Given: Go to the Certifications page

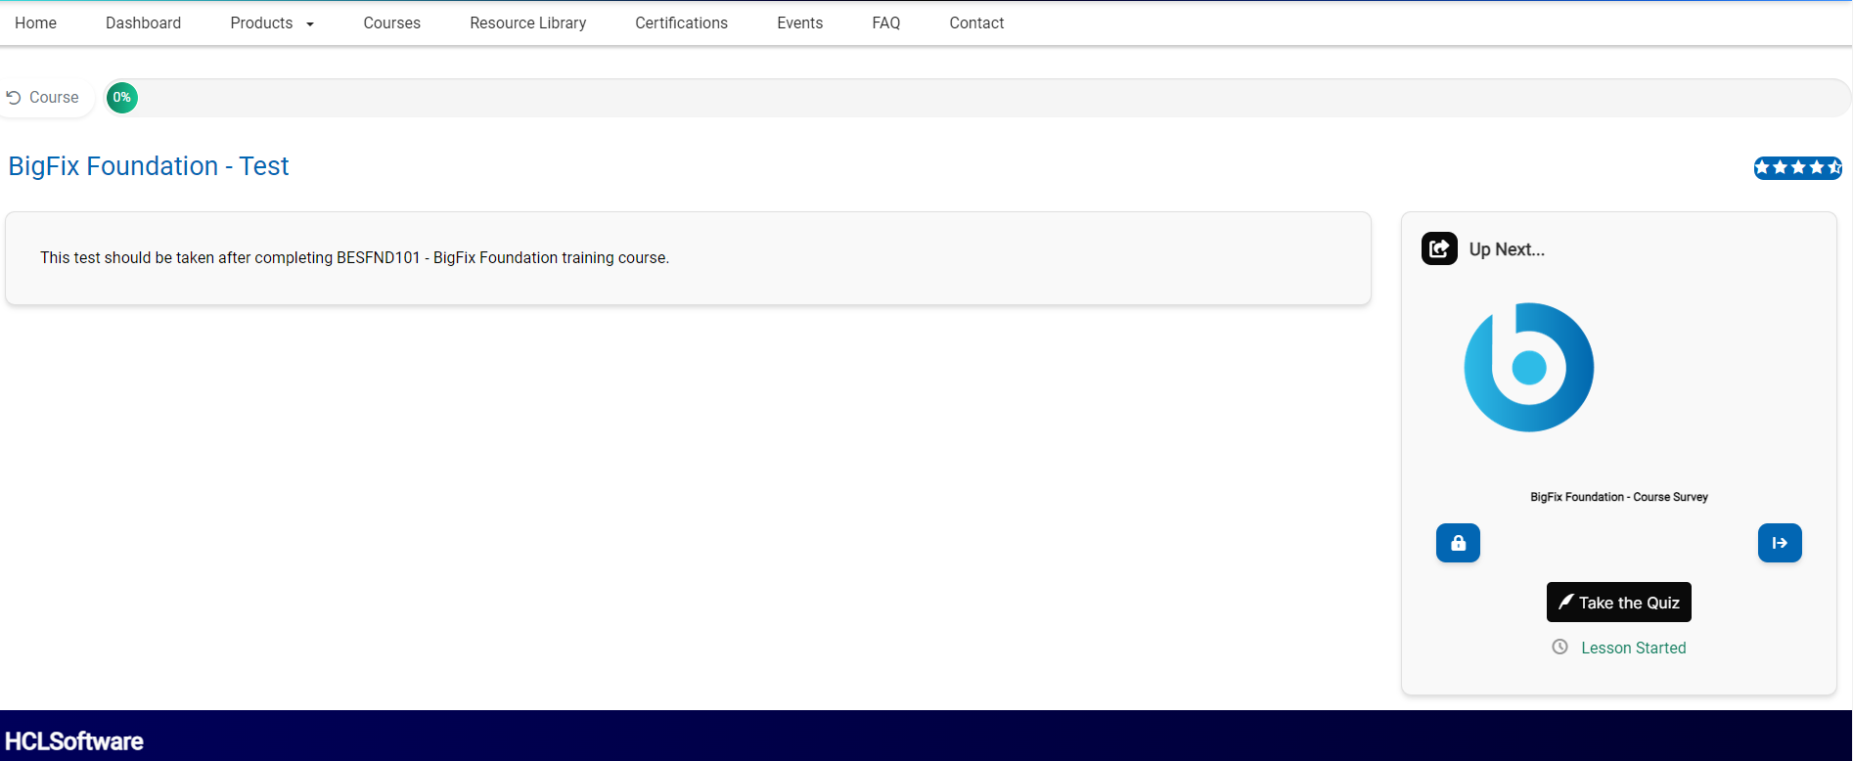Looking at the screenshot, I should [x=681, y=22].
